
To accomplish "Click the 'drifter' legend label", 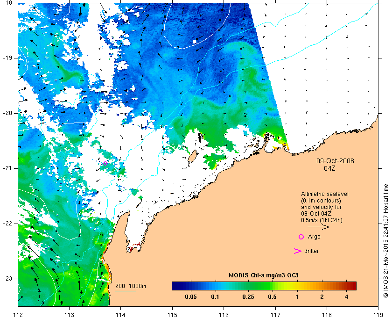I will pos(312,251).
